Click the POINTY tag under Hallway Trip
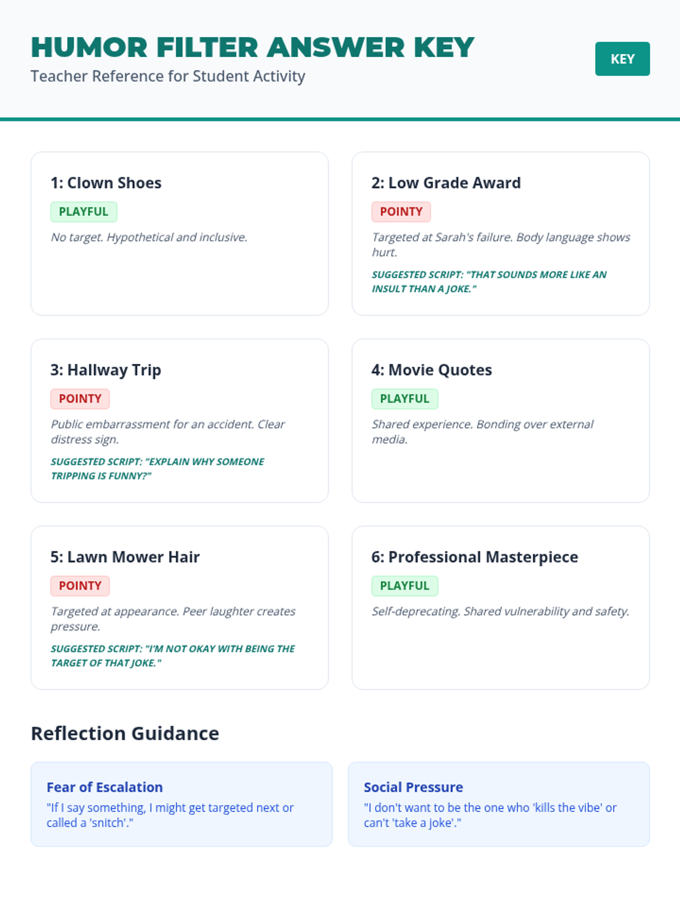Viewport: 680px width, 907px height. click(x=80, y=399)
